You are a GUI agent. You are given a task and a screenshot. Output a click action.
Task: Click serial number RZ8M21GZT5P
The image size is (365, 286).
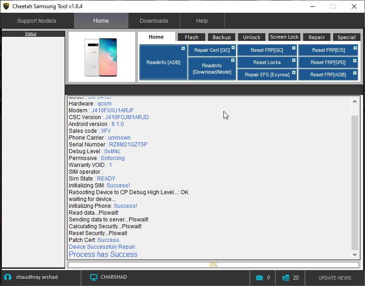128,145
